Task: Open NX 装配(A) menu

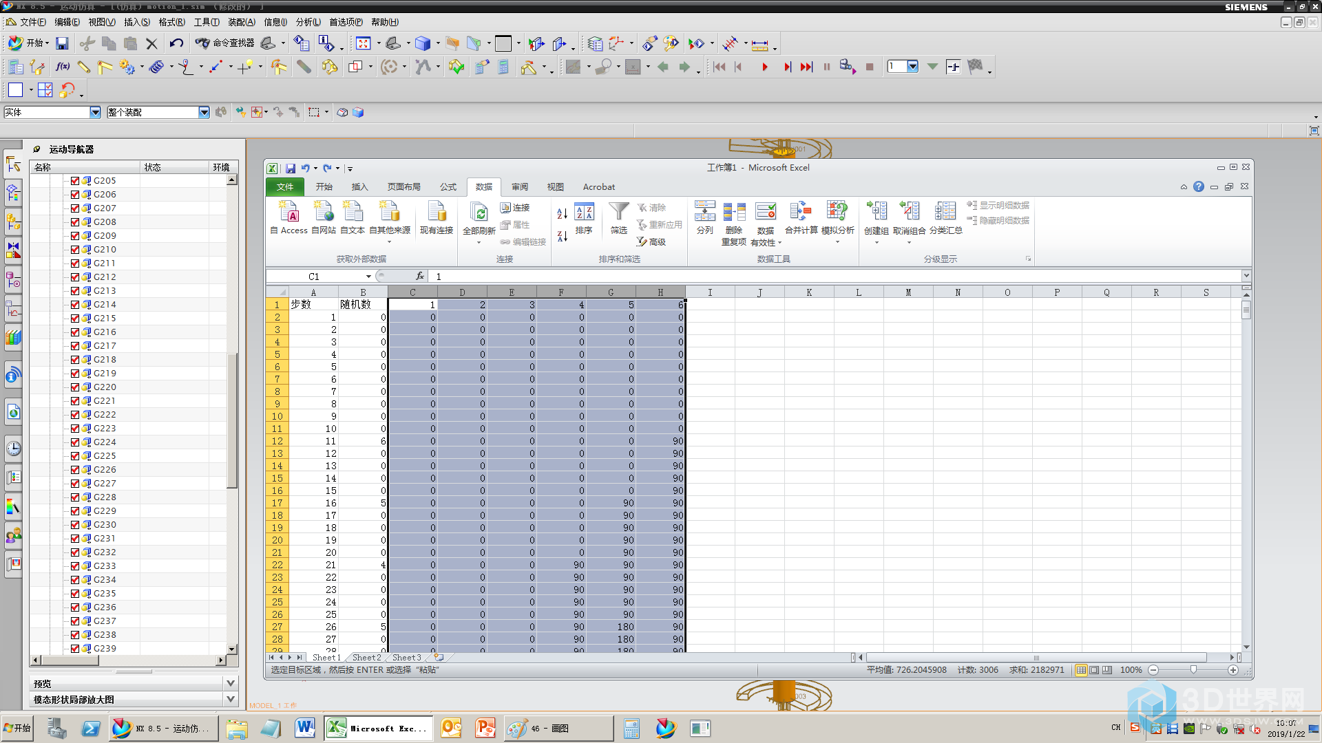Action: point(241,22)
